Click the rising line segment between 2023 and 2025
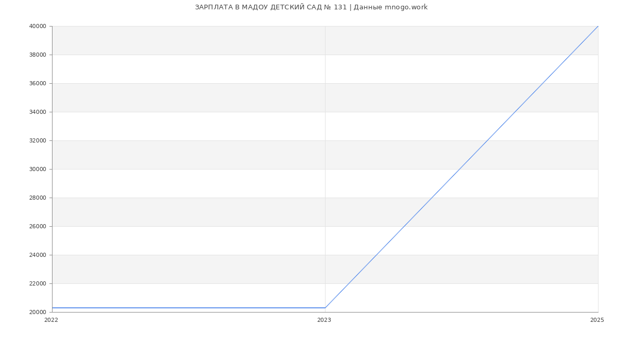 click(x=461, y=167)
